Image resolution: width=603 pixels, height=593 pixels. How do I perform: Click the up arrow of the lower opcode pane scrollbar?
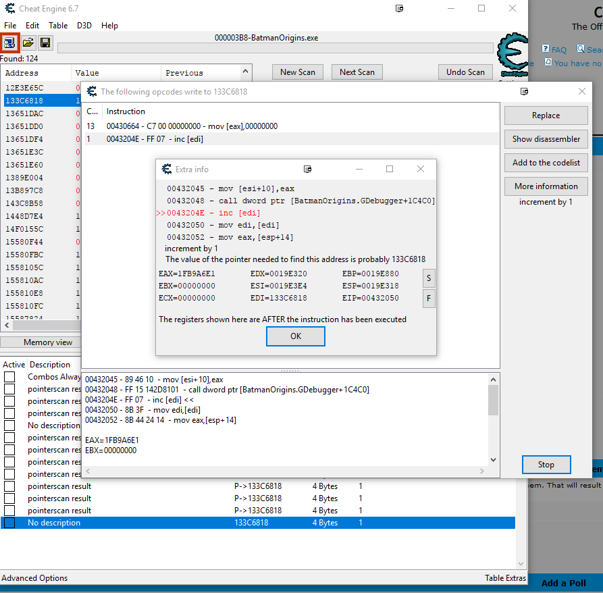pos(494,380)
